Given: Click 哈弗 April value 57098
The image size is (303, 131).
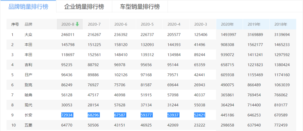Looking at the screenshot, I should (x=173, y=95).
